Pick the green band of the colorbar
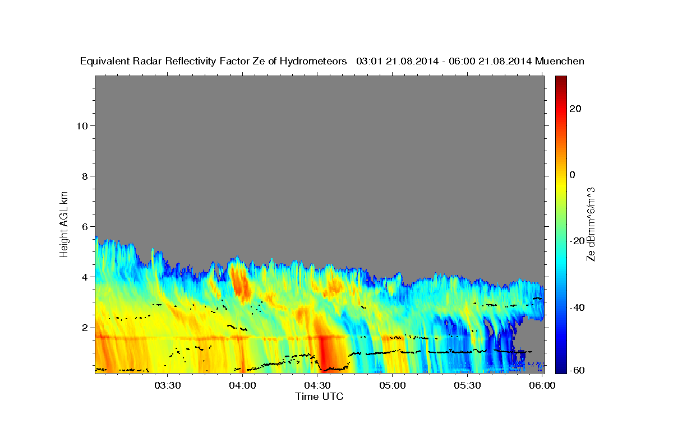 (x=560, y=224)
